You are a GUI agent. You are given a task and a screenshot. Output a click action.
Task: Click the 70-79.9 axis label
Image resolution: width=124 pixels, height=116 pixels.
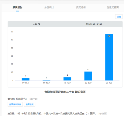point(67,83)
